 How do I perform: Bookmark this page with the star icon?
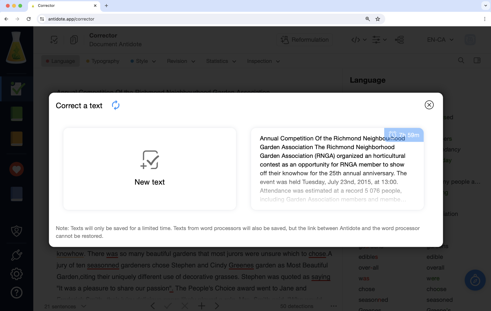click(378, 19)
